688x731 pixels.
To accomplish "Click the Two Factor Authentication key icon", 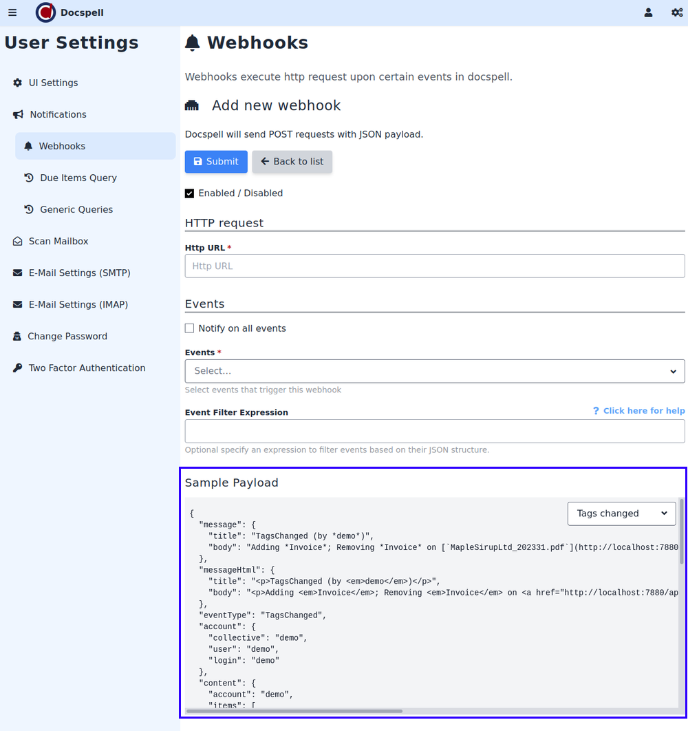I will pyautogui.click(x=18, y=368).
